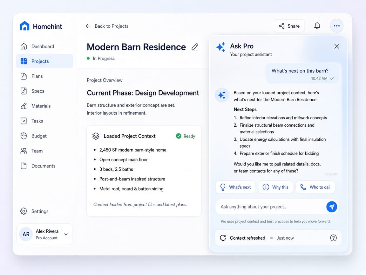Click the assistant sparkle avatar beside reply
The image size is (366, 275).
pyautogui.click(x=222, y=95)
